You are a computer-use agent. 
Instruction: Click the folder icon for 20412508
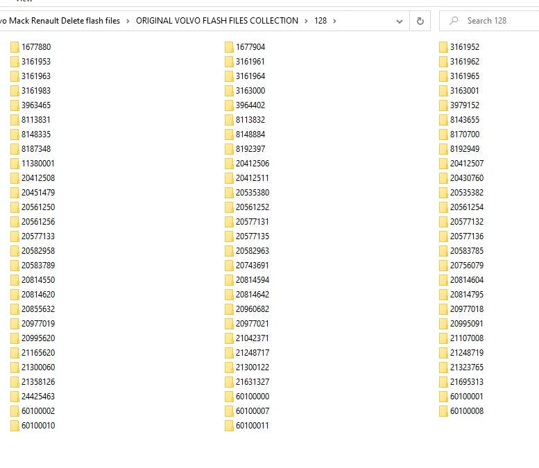[15, 178]
